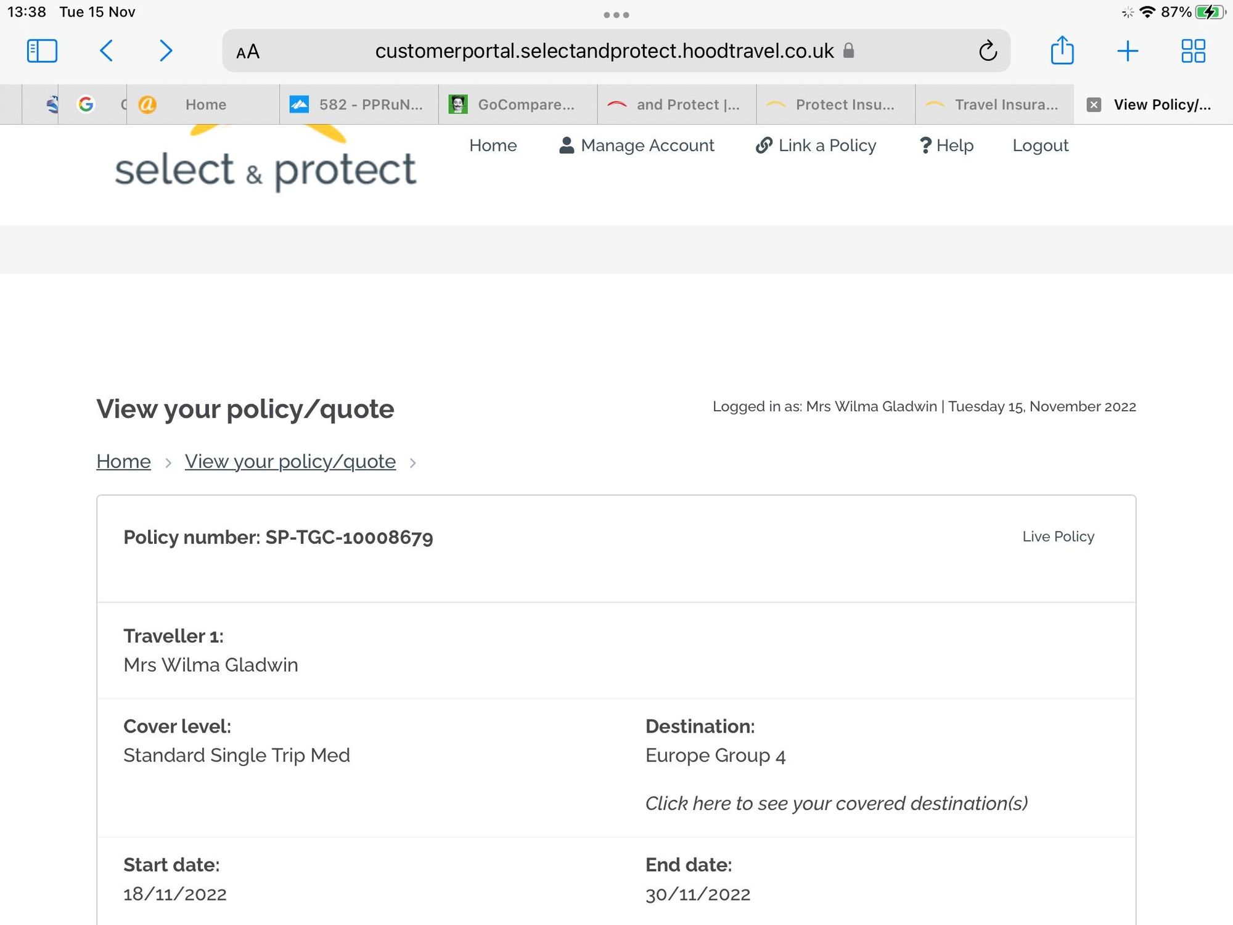Go back using the browser back arrow

coord(106,51)
